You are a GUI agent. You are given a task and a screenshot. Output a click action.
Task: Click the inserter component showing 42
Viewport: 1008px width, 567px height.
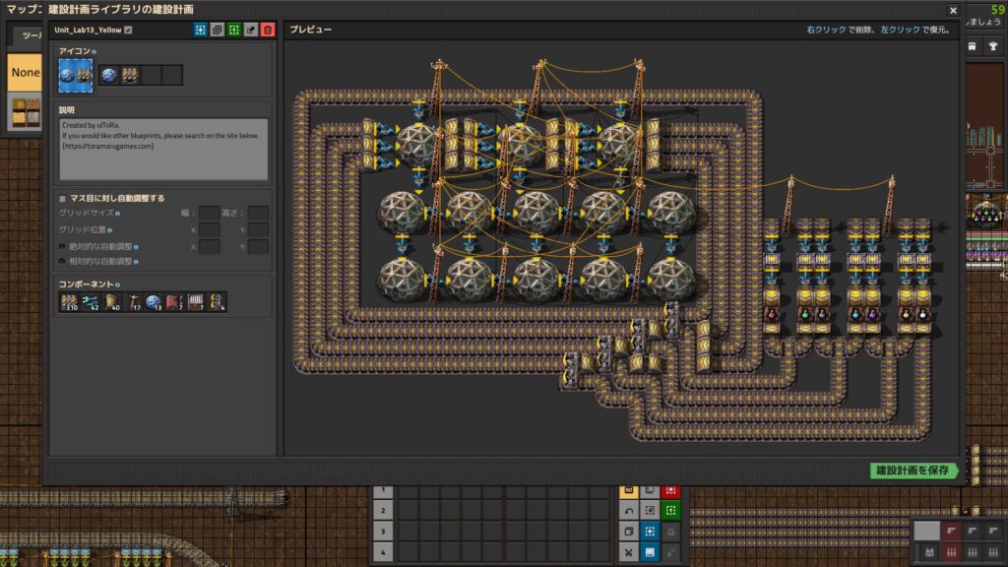90,302
